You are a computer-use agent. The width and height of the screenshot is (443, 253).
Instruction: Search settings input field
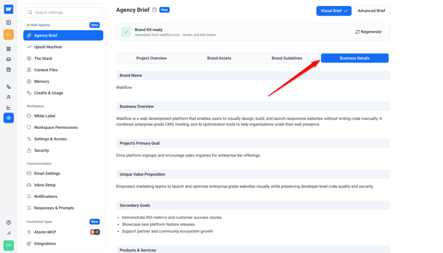[x=63, y=13]
